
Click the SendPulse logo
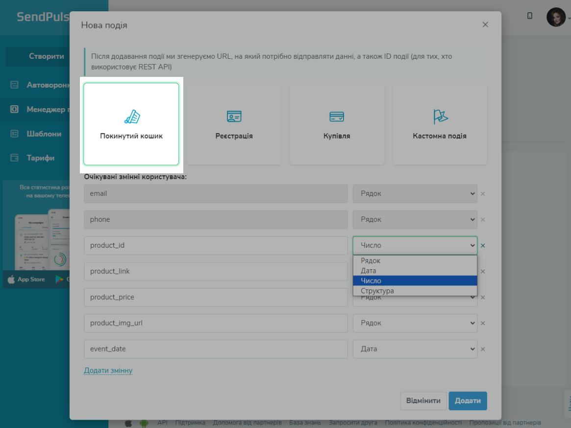click(43, 17)
